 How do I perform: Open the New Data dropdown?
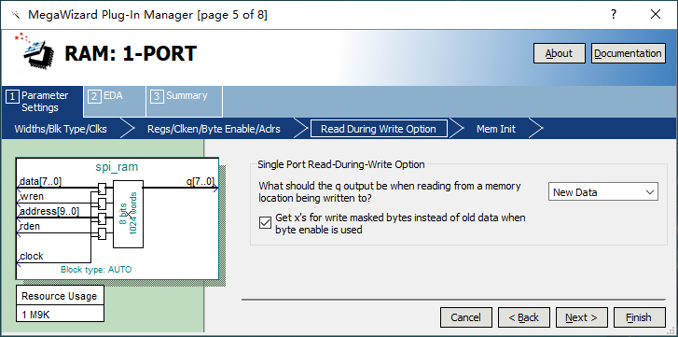pos(603,191)
